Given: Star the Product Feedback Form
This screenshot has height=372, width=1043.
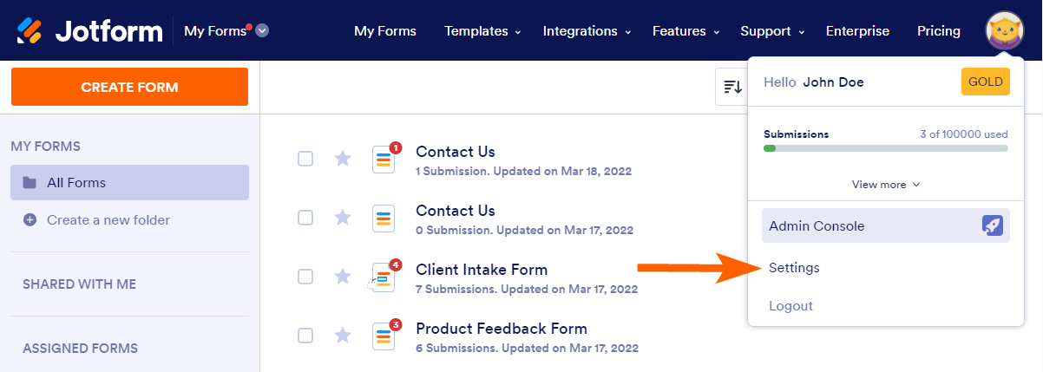Looking at the screenshot, I should (343, 336).
